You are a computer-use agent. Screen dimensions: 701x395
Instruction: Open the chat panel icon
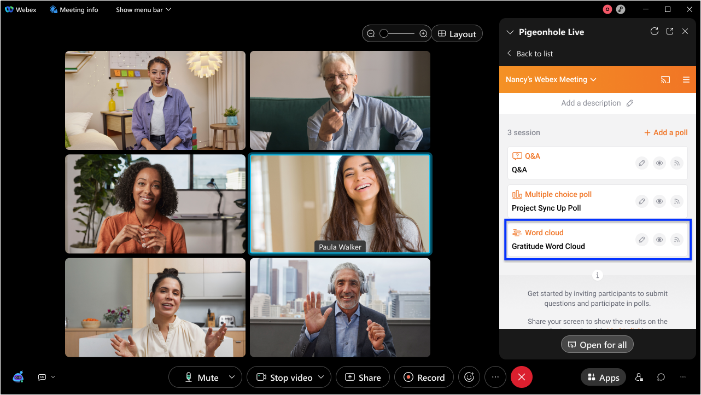661,377
